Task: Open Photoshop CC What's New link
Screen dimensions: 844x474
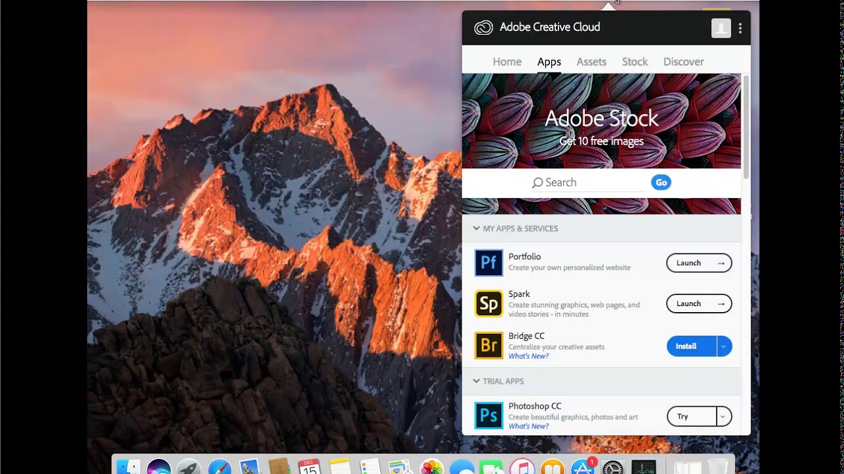Action: 528,426
